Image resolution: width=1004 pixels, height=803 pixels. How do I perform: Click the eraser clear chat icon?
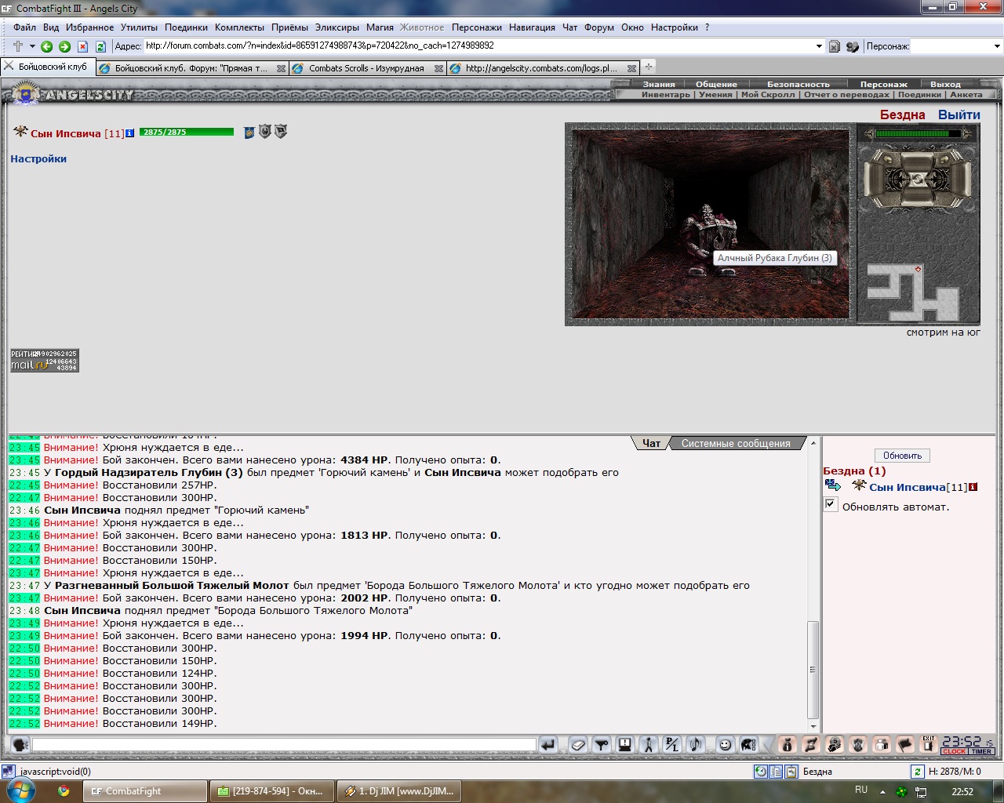[x=578, y=744]
